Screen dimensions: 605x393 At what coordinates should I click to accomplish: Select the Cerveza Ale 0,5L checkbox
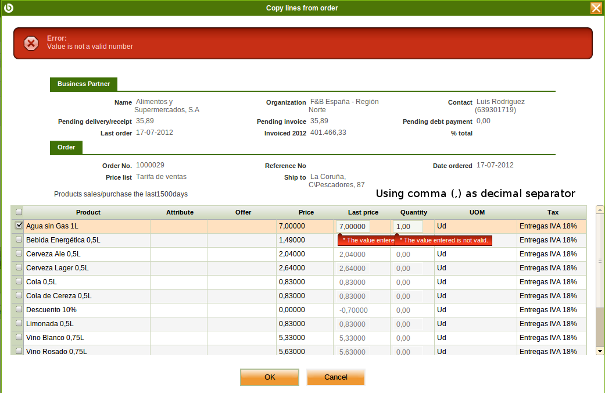coord(19,253)
